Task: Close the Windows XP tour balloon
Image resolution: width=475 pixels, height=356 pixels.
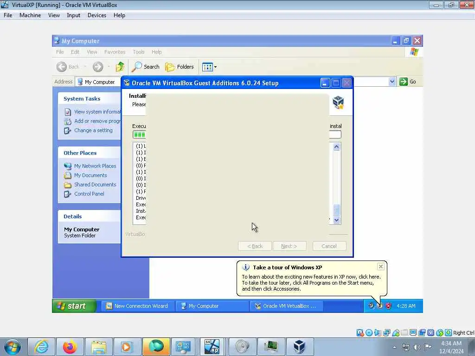Action: coord(381,267)
